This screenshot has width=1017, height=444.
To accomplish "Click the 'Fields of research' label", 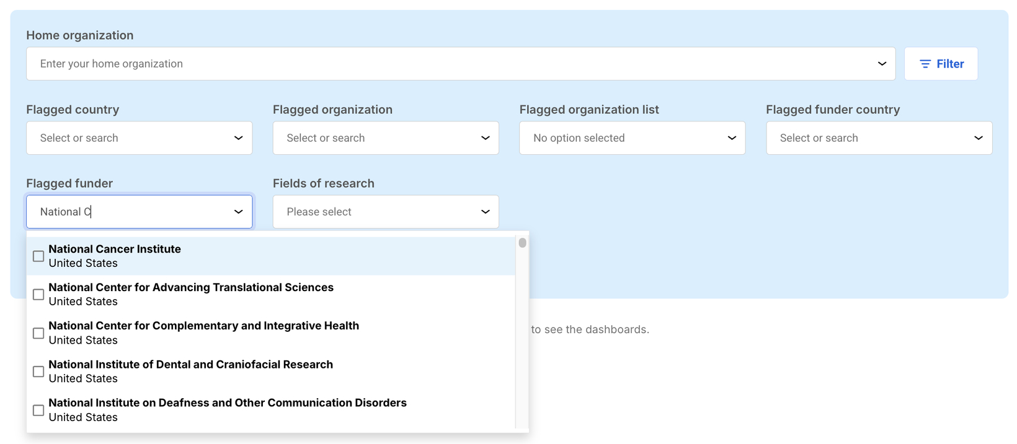I will coord(324,183).
